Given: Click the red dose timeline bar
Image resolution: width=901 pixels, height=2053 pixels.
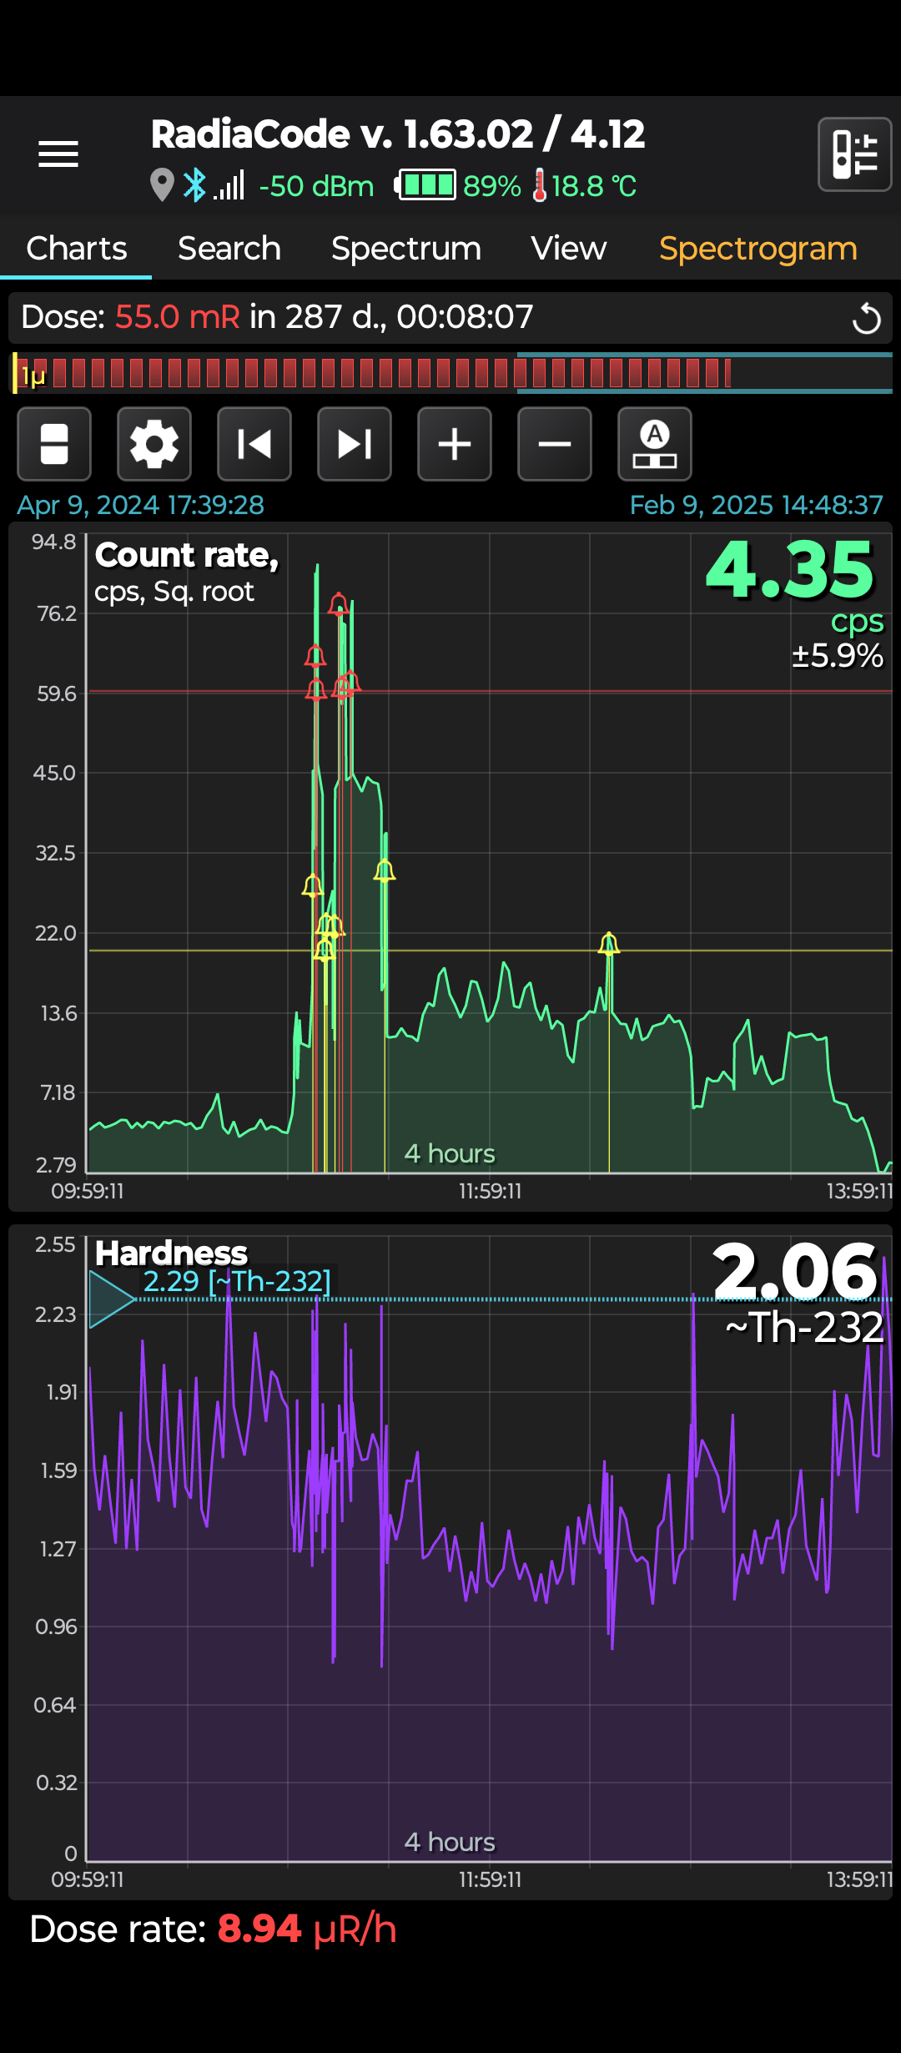Looking at the screenshot, I should 371,373.
